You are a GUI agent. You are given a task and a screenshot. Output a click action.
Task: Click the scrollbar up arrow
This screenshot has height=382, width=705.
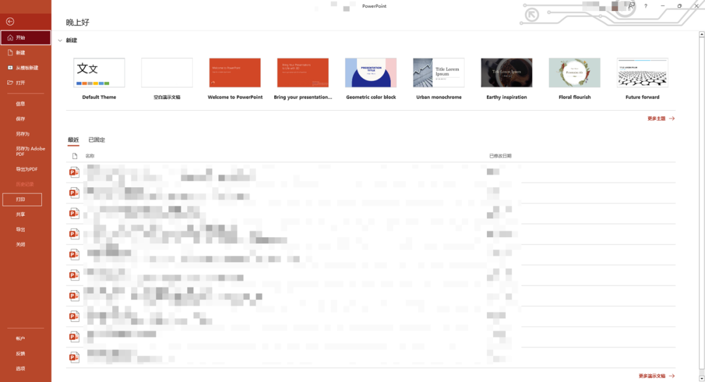pyautogui.click(x=701, y=34)
